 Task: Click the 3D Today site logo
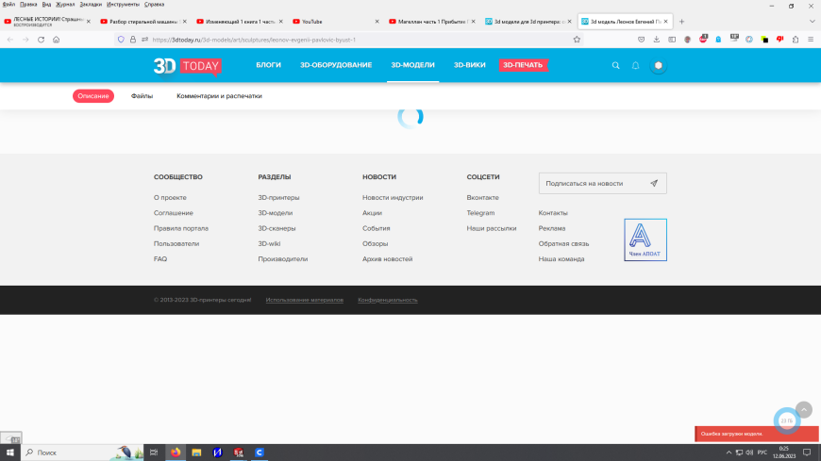pyautogui.click(x=188, y=66)
